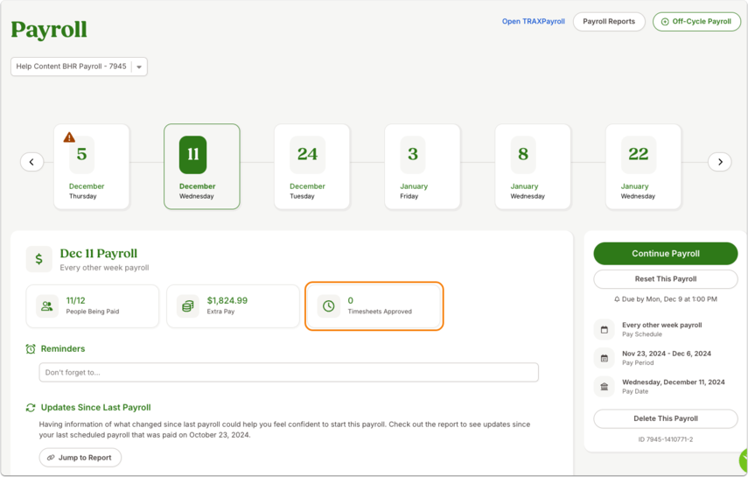Viewport: 748px width, 477px height.
Task: Select the January 3 Friday payroll card
Action: coord(423,166)
